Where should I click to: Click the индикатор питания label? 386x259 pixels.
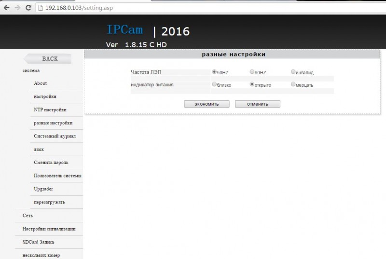(152, 84)
